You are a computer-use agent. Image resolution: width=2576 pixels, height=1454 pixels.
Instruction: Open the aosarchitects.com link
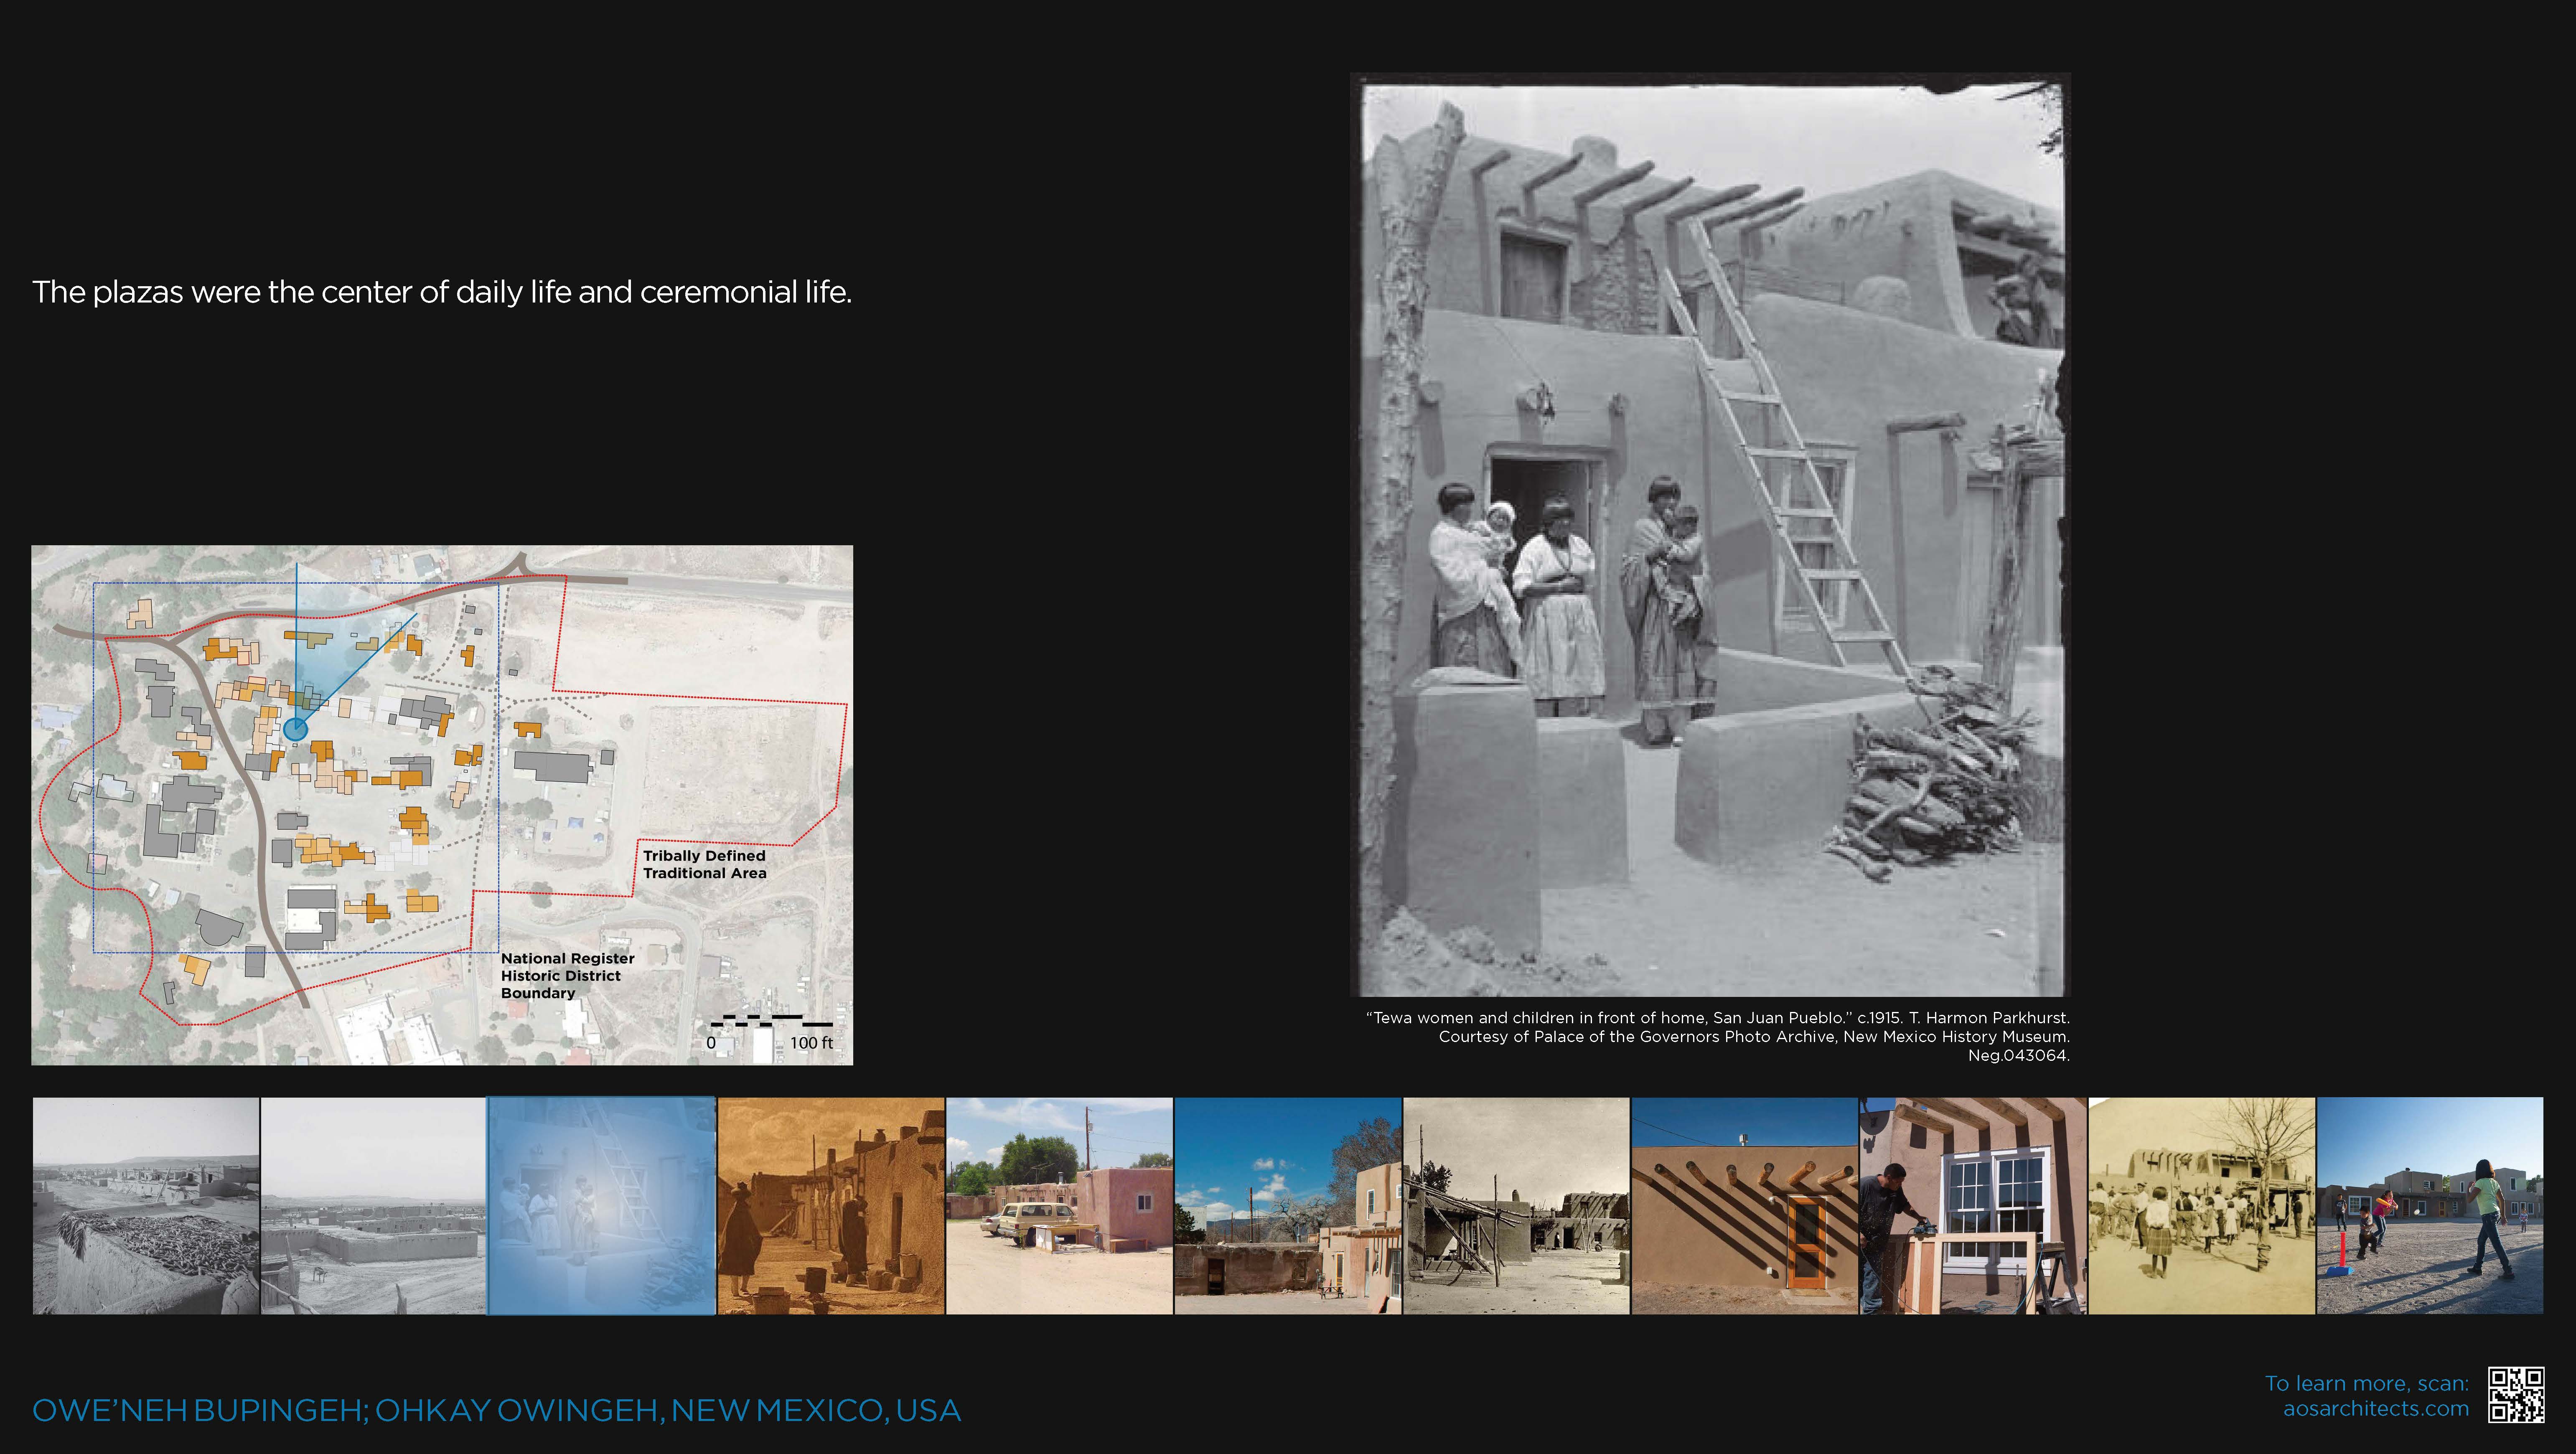[2375, 1409]
